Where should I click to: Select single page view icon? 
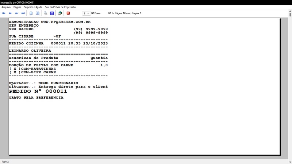pos(31,13)
